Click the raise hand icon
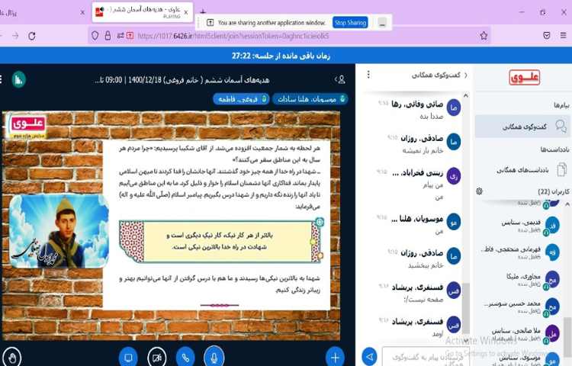 coord(12,358)
